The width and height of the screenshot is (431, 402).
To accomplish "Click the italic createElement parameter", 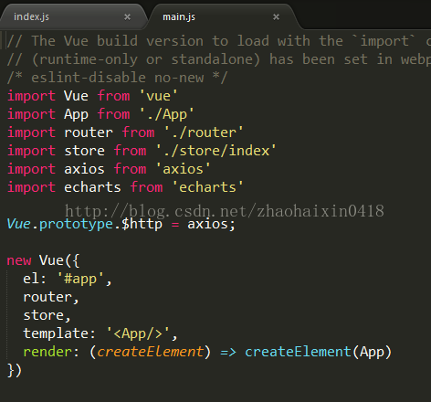I will click(150, 352).
